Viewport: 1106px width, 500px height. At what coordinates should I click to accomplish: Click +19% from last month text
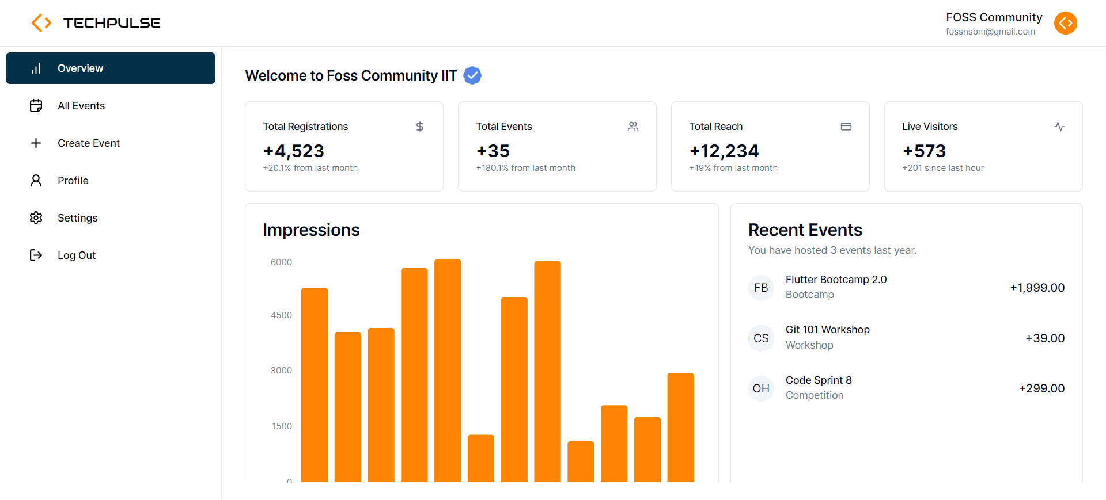(x=733, y=168)
